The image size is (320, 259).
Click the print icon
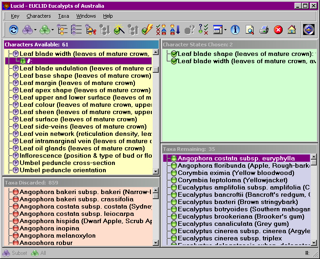click(263, 30)
